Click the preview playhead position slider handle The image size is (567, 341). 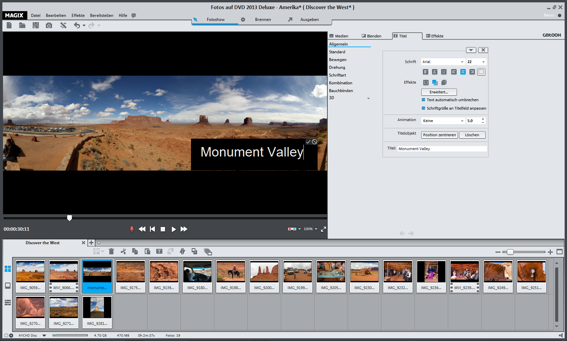[x=70, y=218]
